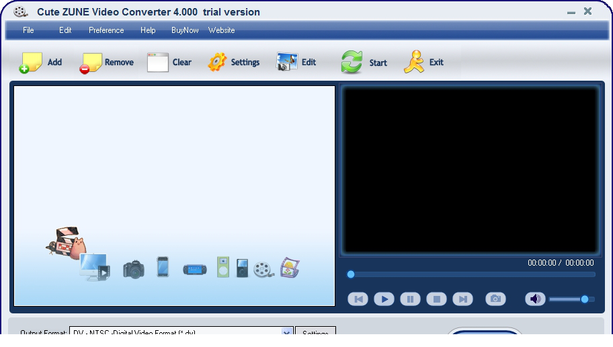Click the black media player device icon

click(x=243, y=268)
